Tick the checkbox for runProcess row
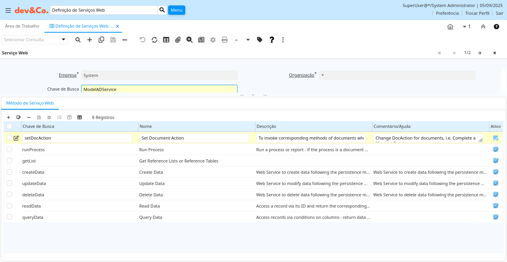Viewport: 507px width, 262px height. pyautogui.click(x=9, y=149)
